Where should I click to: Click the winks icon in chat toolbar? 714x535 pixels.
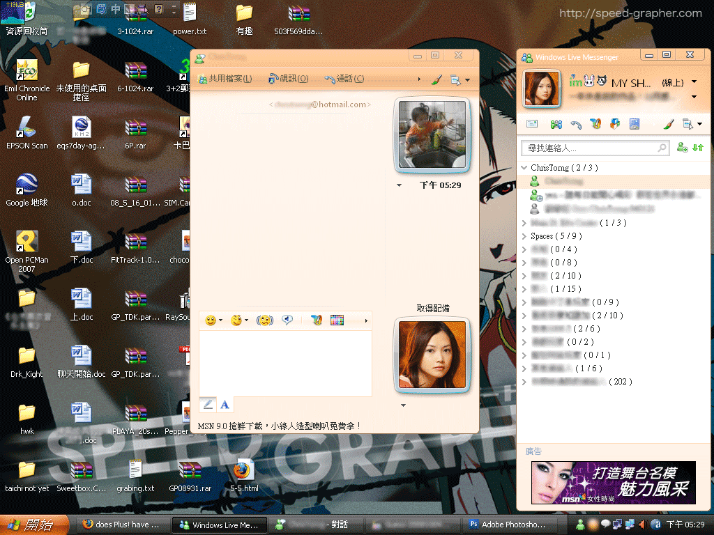(237, 320)
